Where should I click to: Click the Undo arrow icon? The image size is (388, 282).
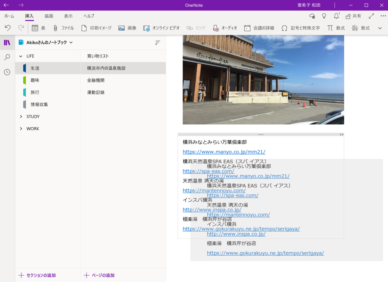(x=8, y=28)
